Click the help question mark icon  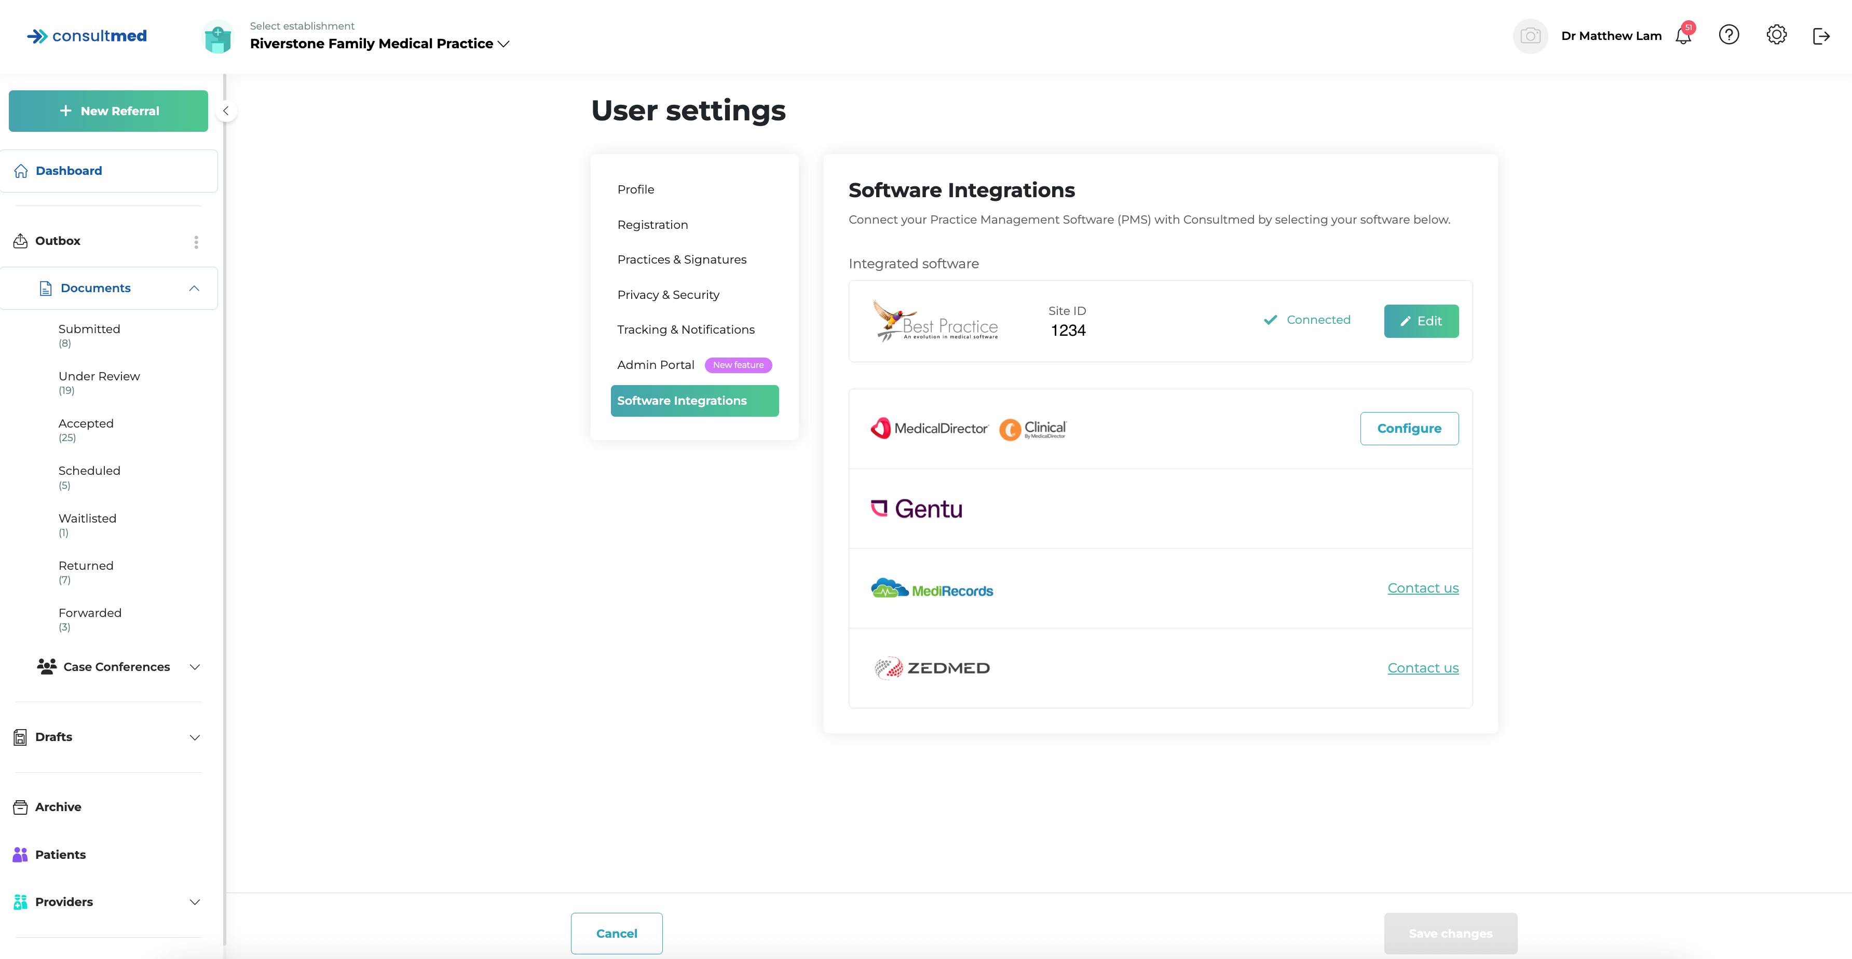click(1728, 35)
